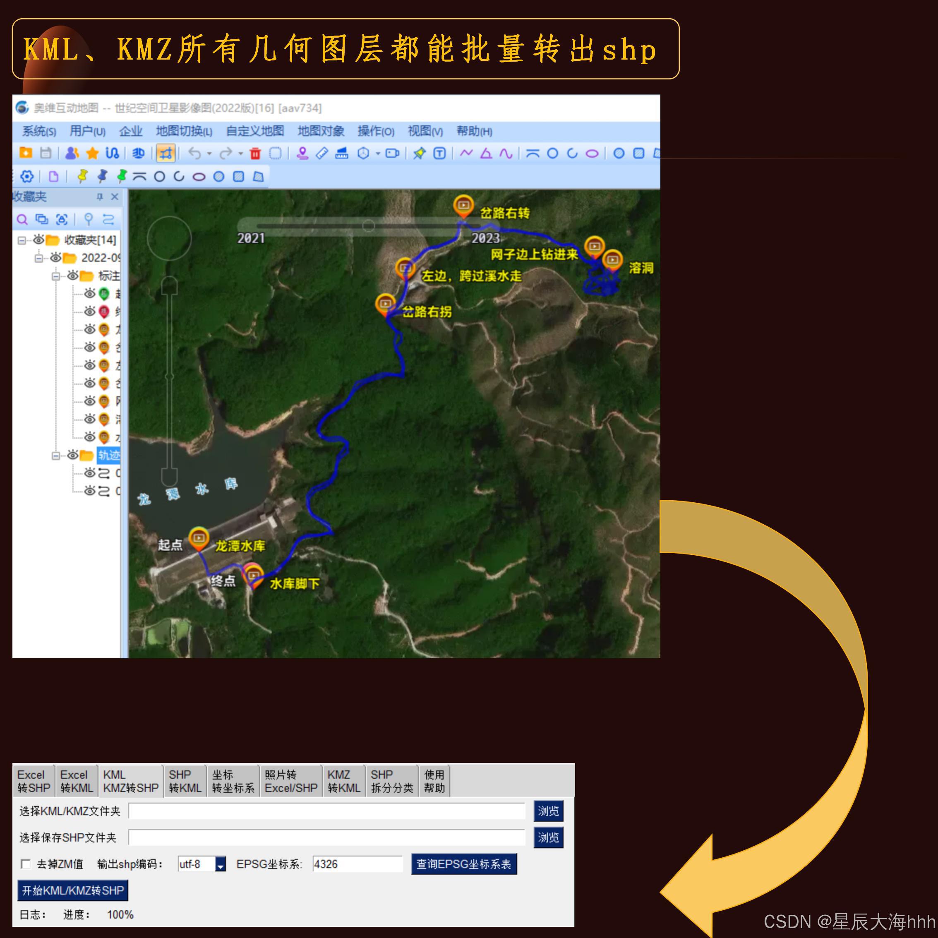Select the polyline drawing tool
This screenshot has height=938, width=938.
[x=465, y=154]
